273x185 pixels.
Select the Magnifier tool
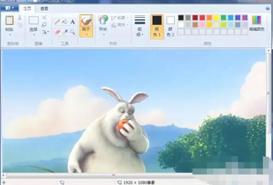(73, 32)
